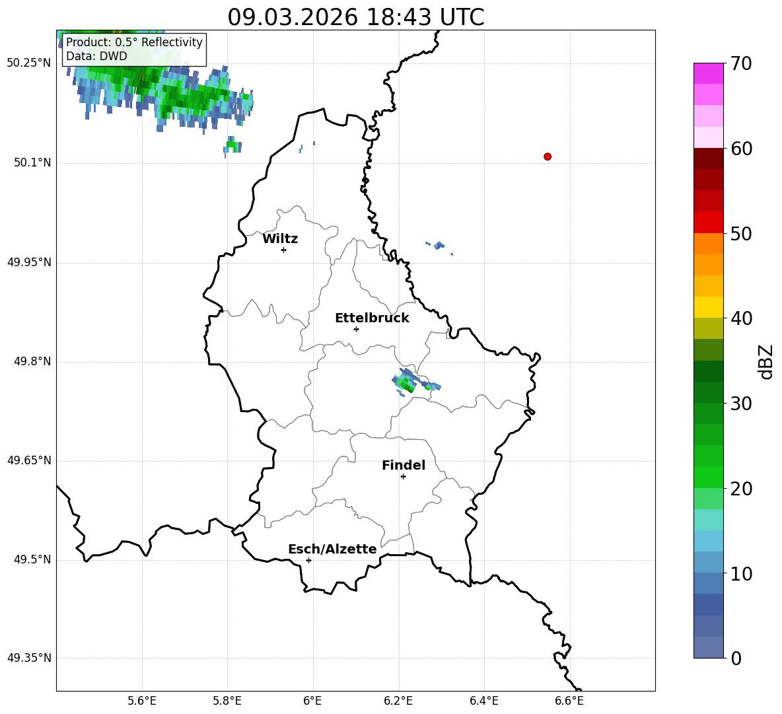Screen dimensions: 782x714
Task: Click the dBZ colorbar label
Action: 766,361
